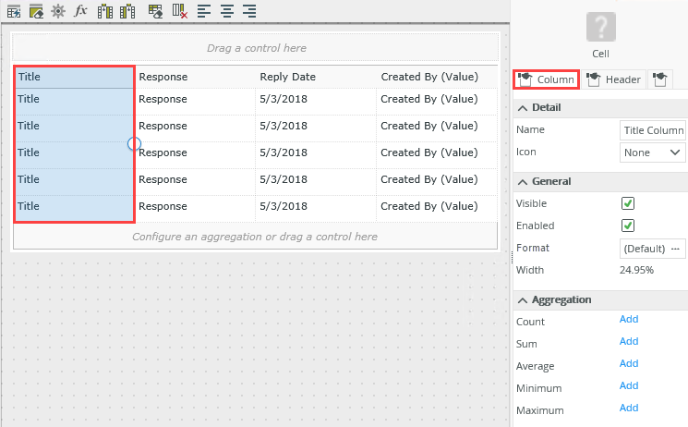Click the last row's Title cell
The width and height of the screenshot is (688, 427).
coord(75,208)
